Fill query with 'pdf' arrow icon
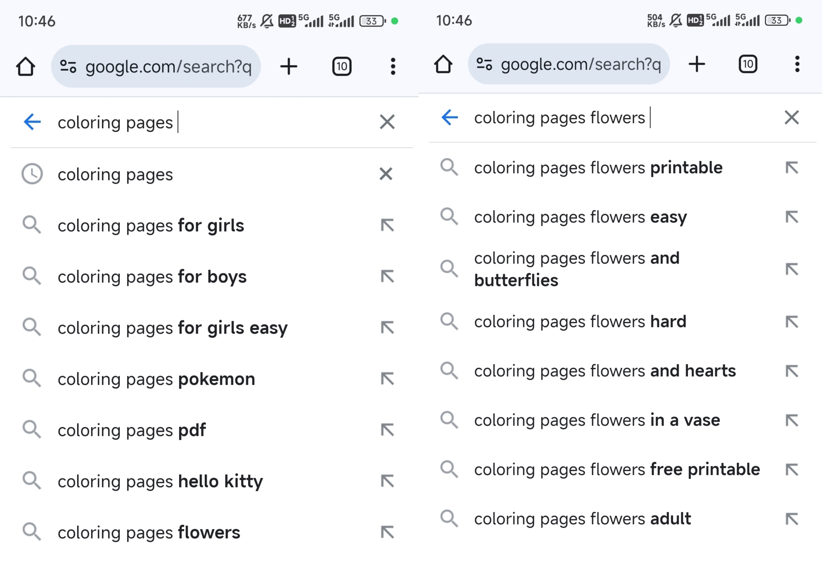This screenshot has width=822, height=583. [x=387, y=430]
